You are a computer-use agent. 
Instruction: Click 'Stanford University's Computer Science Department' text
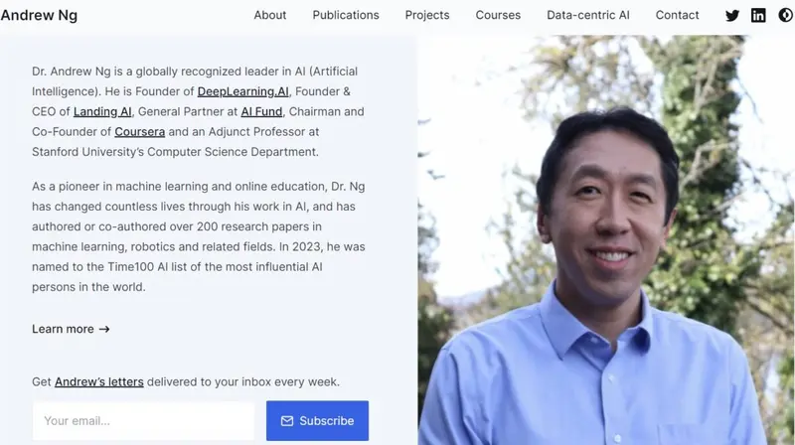[175, 152]
